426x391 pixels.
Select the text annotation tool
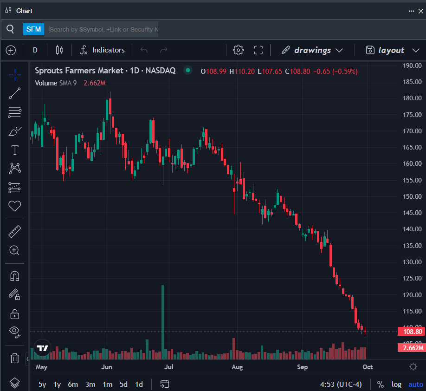(15, 150)
